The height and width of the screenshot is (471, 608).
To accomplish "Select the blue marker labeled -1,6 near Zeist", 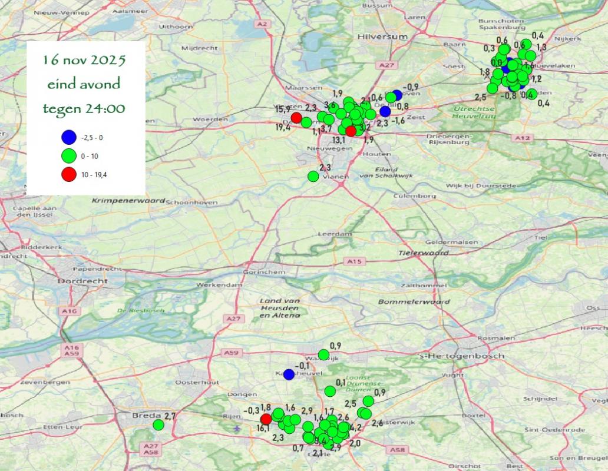I will 385,111.
